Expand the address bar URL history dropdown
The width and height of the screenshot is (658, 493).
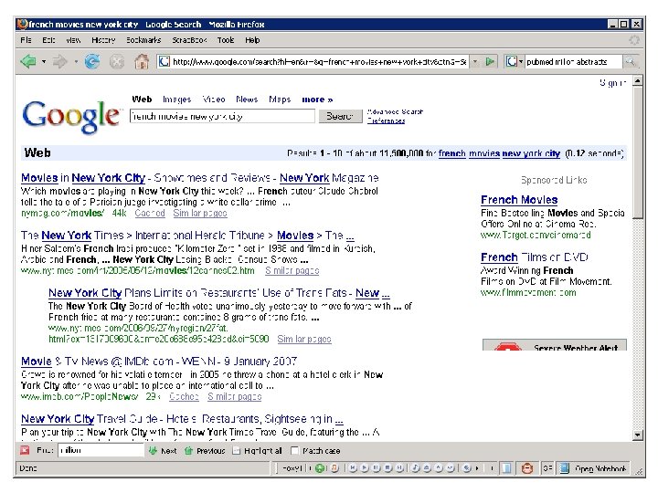(x=475, y=62)
